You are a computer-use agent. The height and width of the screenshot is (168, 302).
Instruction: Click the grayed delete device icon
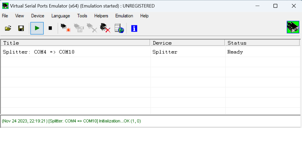point(92,28)
